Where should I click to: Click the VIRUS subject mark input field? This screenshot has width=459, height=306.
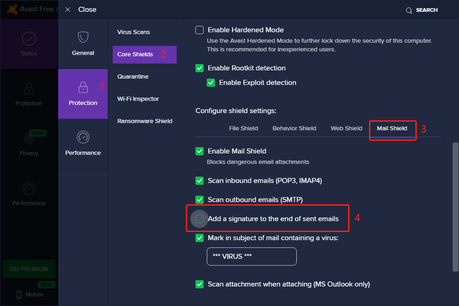[x=251, y=256]
